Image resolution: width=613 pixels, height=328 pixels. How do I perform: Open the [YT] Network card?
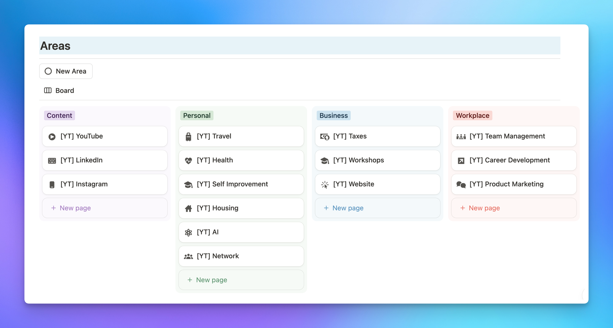241,256
